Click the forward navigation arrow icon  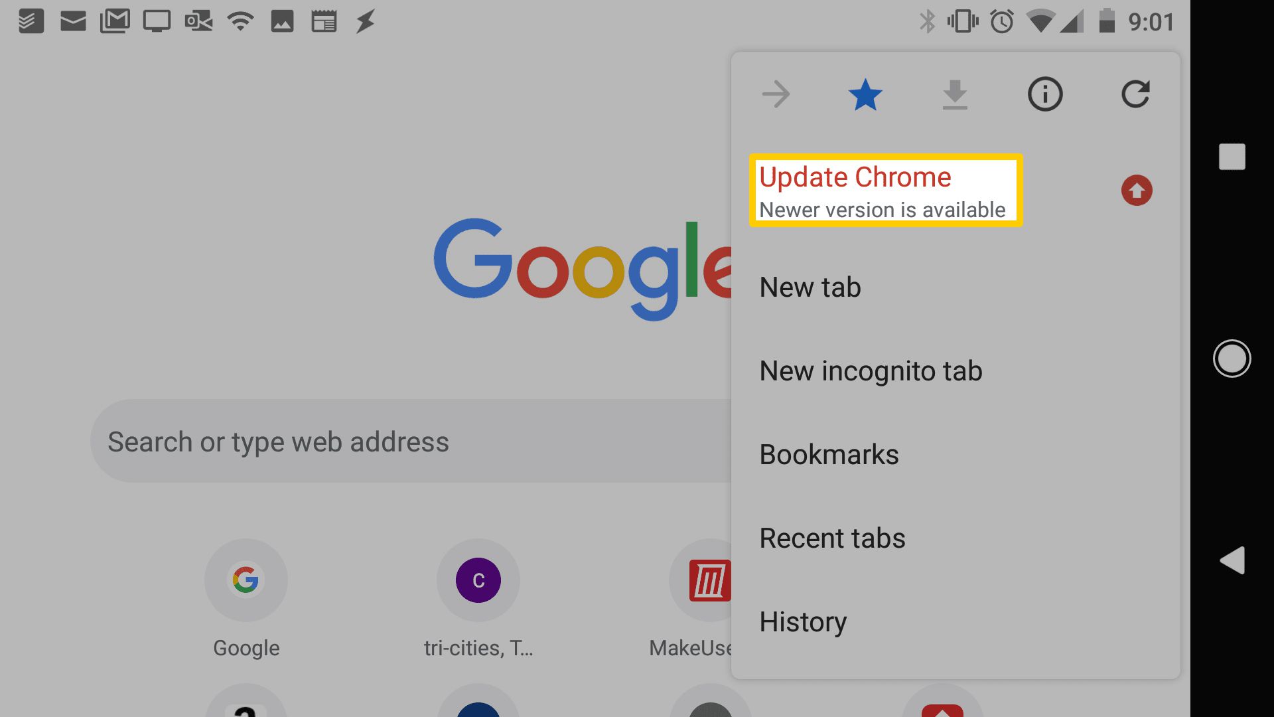pyautogui.click(x=774, y=94)
